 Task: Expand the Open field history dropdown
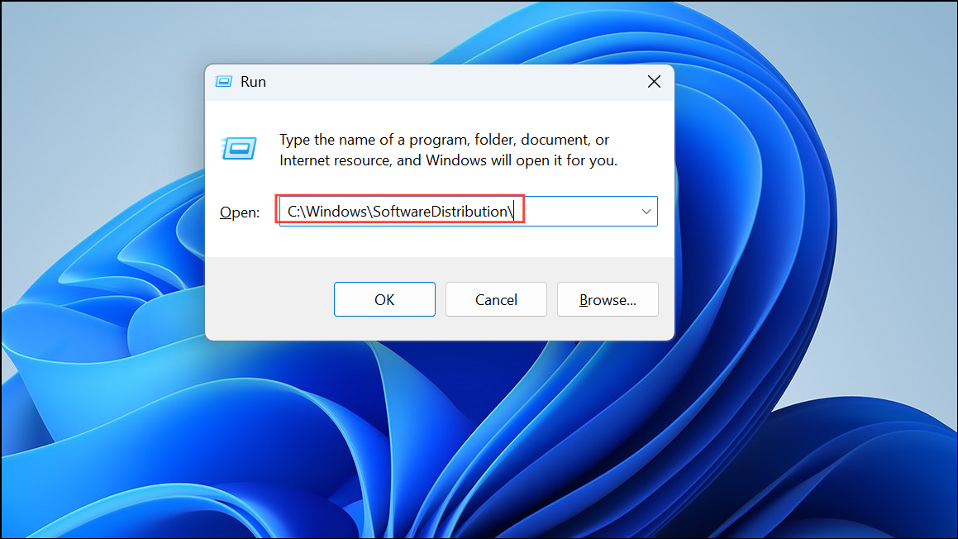(x=646, y=212)
